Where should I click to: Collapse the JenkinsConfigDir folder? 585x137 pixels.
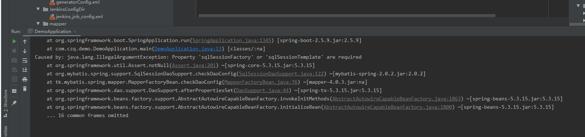[x=38, y=9]
